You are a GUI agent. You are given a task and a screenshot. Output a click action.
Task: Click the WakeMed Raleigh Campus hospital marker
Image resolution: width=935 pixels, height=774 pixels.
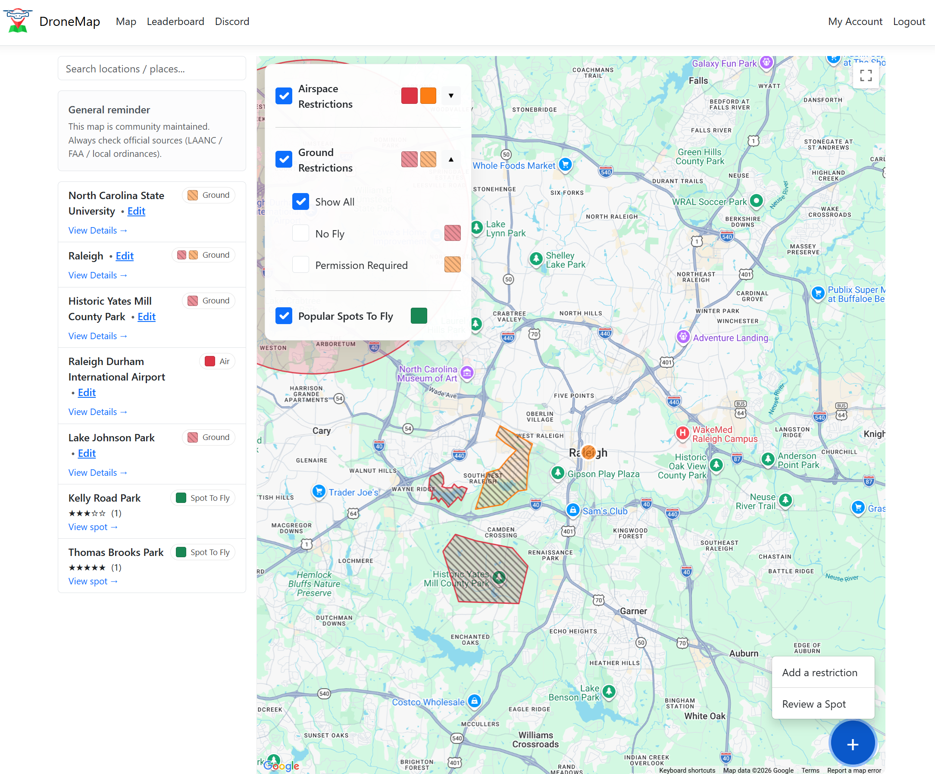tap(682, 434)
